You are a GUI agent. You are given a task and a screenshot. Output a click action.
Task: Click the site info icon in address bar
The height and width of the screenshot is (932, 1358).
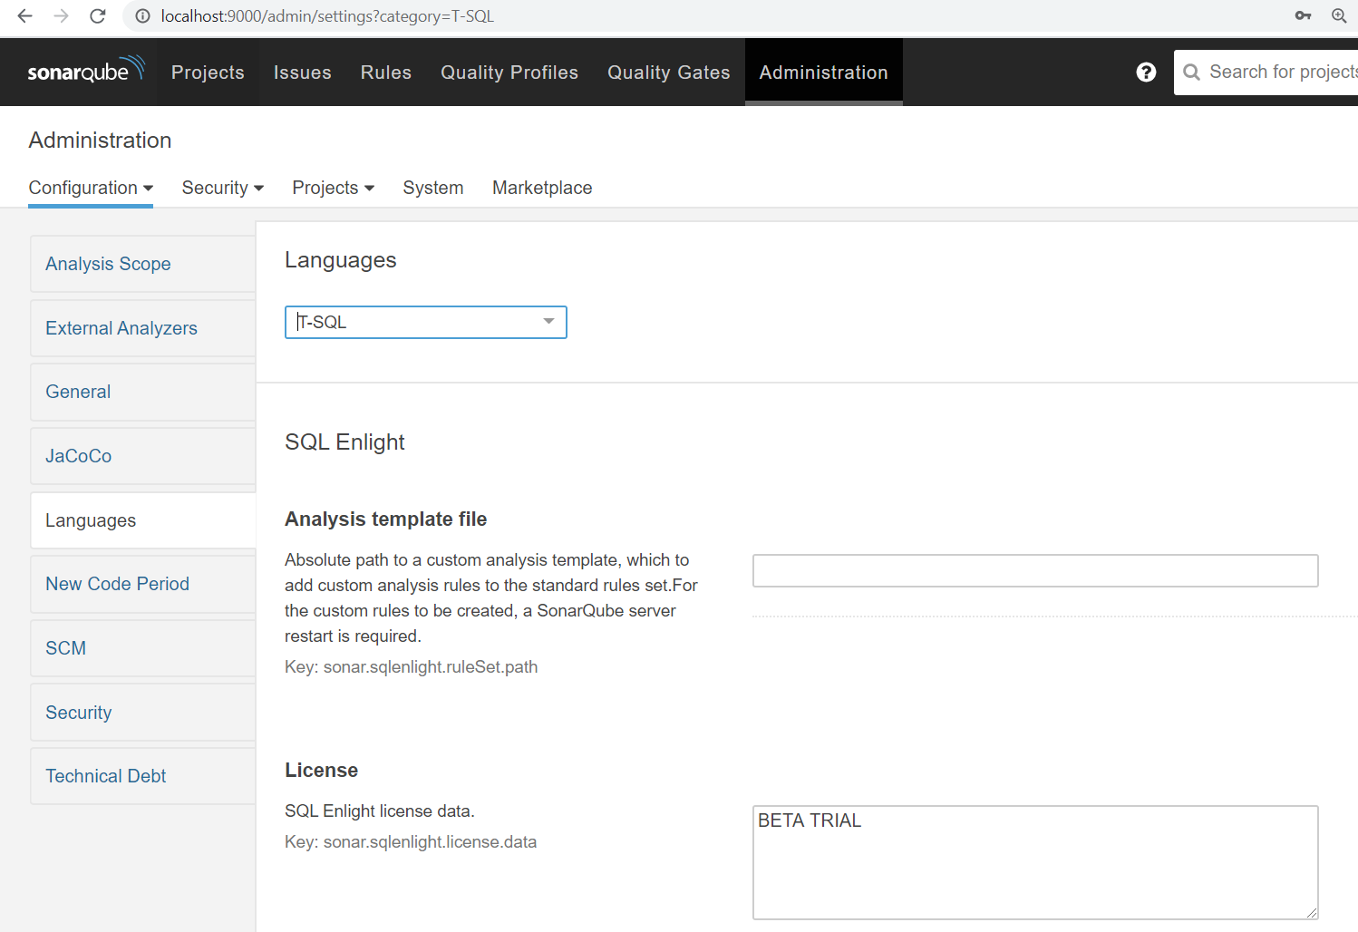click(142, 16)
